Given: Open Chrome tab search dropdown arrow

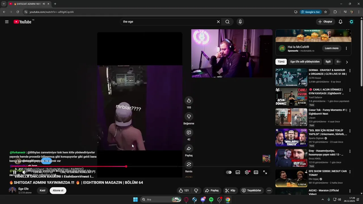Looking at the screenshot, I should click(x=4, y=4).
